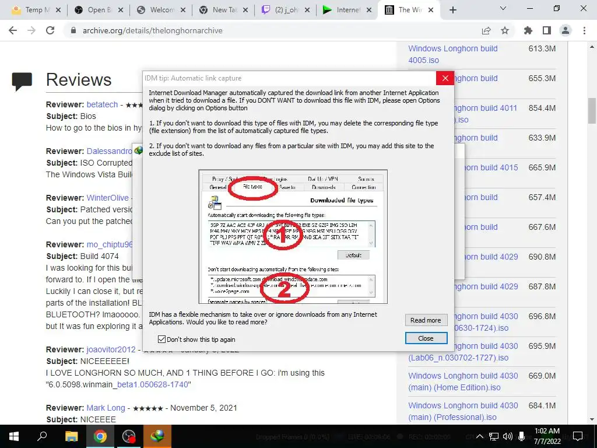Screen dimensions: 597x448
Task: Open the Chrome side panel icon
Action: pos(547,30)
